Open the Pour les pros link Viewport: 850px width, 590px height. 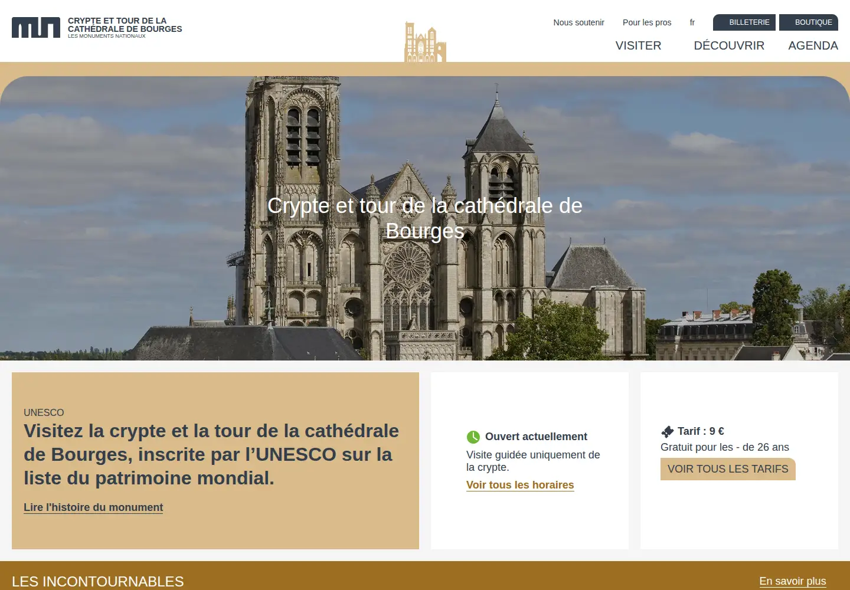coord(647,22)
